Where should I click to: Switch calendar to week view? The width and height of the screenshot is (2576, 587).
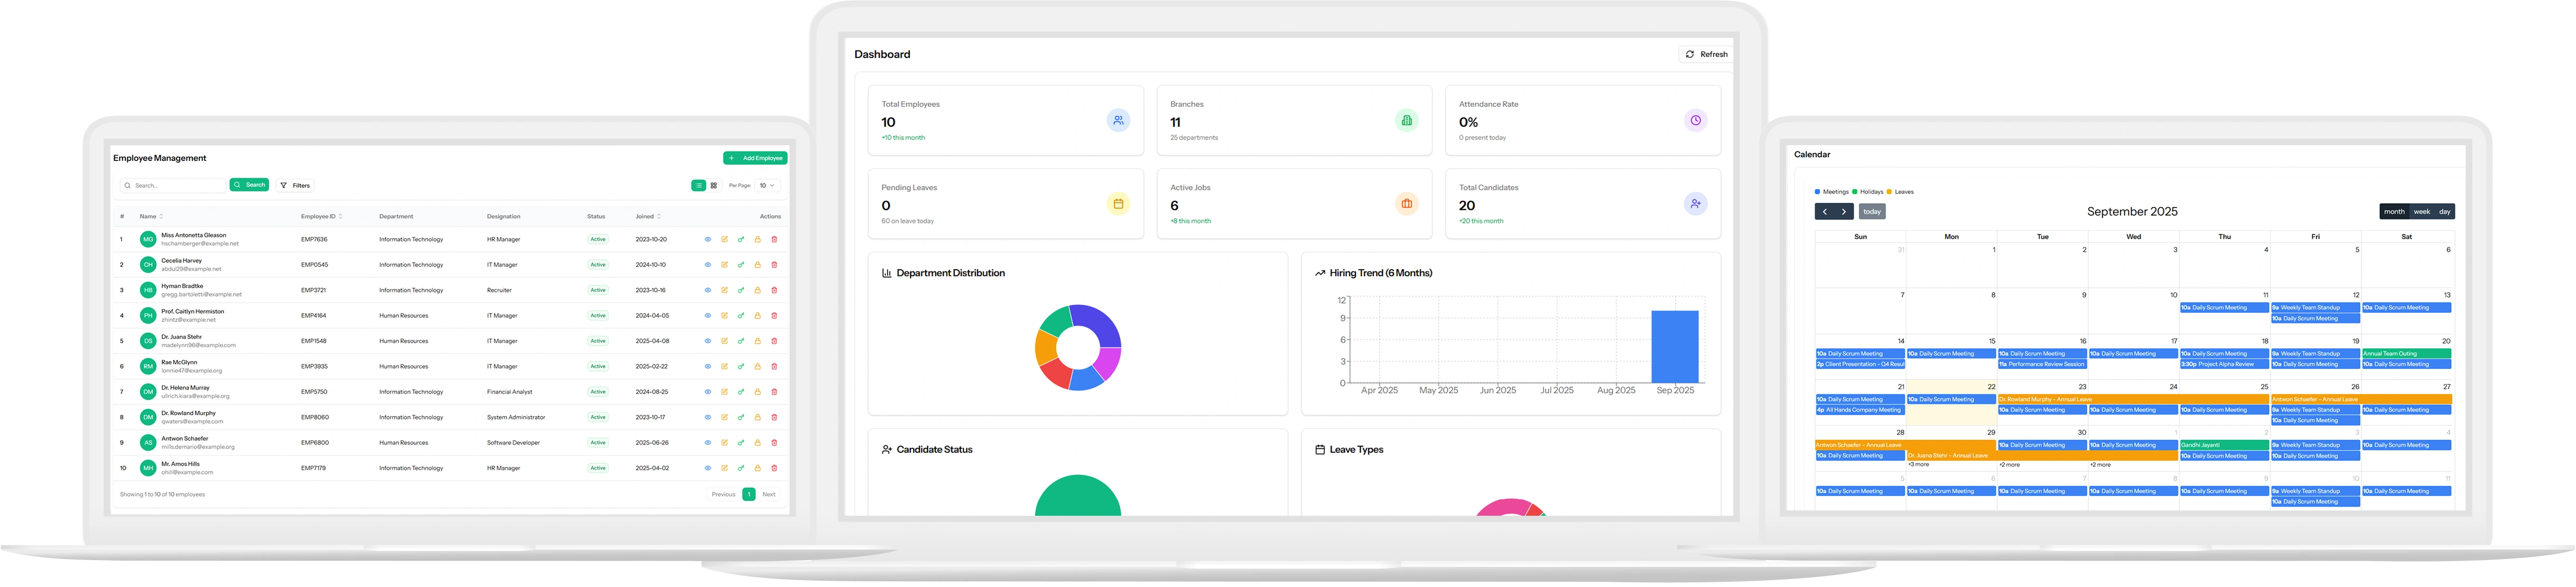tap(2421, 212)
